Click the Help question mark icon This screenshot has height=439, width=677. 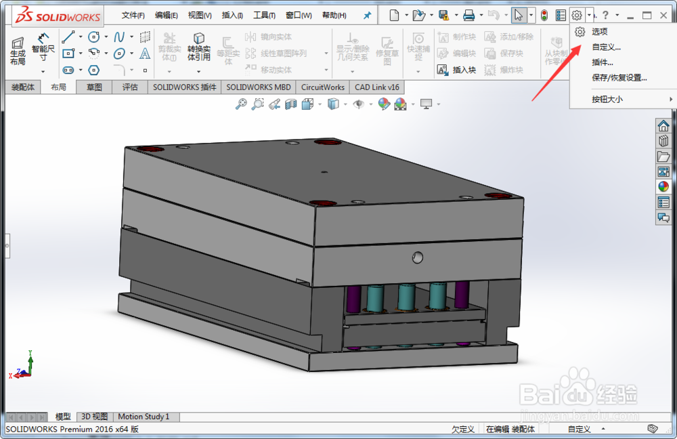pos(605,16)
